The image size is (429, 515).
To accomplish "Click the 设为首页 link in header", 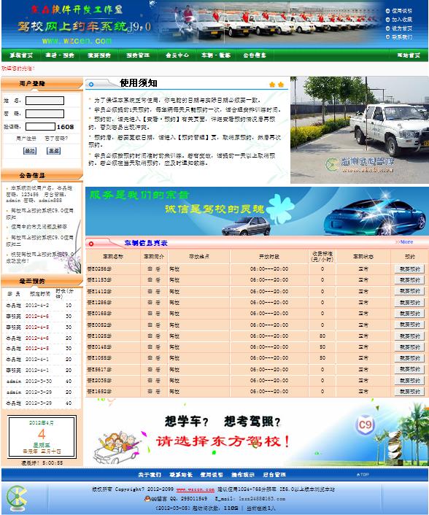I will pos(401,28).
